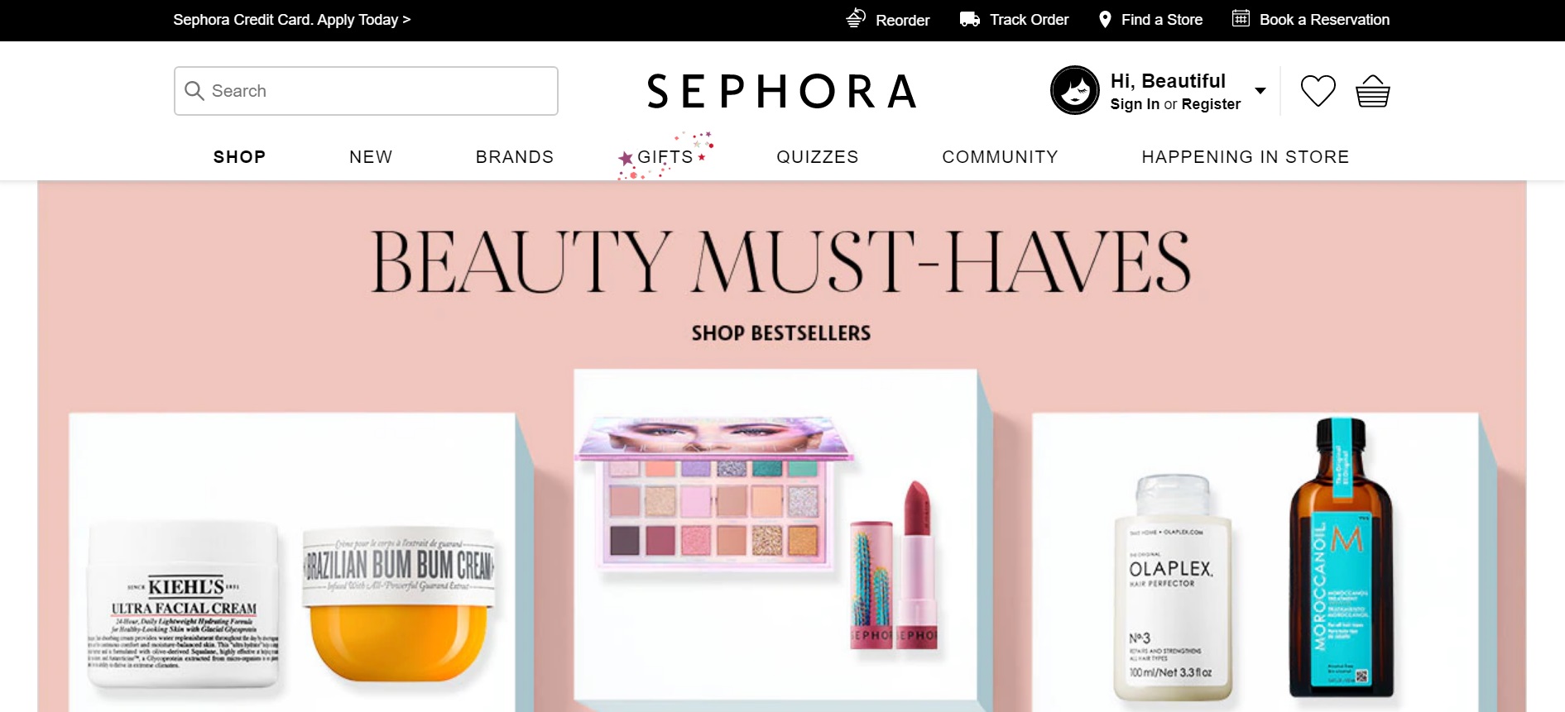Focus the Search input field

pos(366,91)
